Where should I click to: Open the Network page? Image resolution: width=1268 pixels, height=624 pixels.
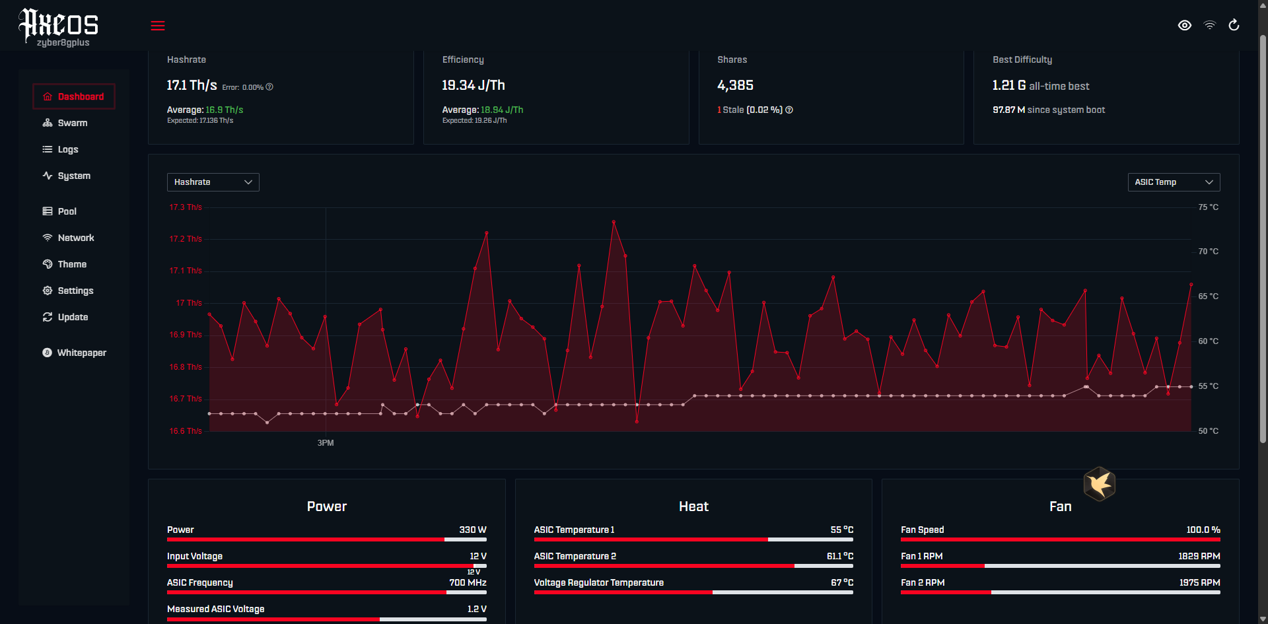74,238
